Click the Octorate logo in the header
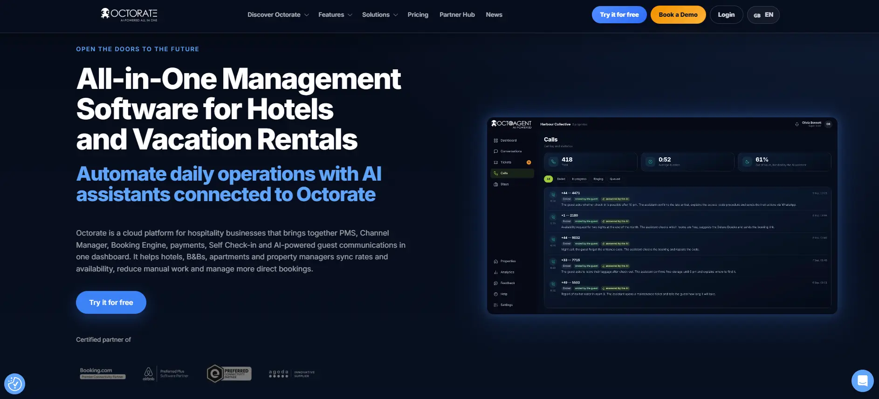This screenshot has height=399, width=879. pyautogui.click(x=129, y=14)
